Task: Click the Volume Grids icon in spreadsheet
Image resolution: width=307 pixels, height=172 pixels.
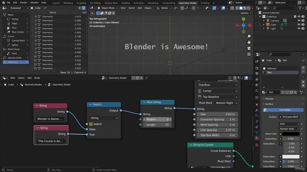Action: [4, 58]
